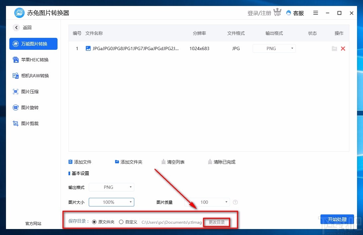Switch to 苹果HEIC转换 mode
Screen dimensions: 363x235
pyautogui.click(x=33, y=59)
